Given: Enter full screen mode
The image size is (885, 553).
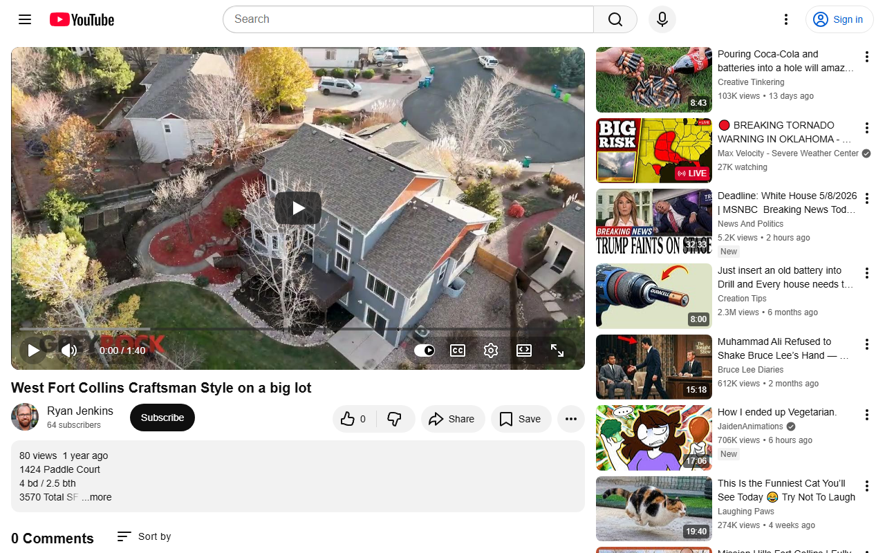Looking at the screenshot, I should (557, 350).
